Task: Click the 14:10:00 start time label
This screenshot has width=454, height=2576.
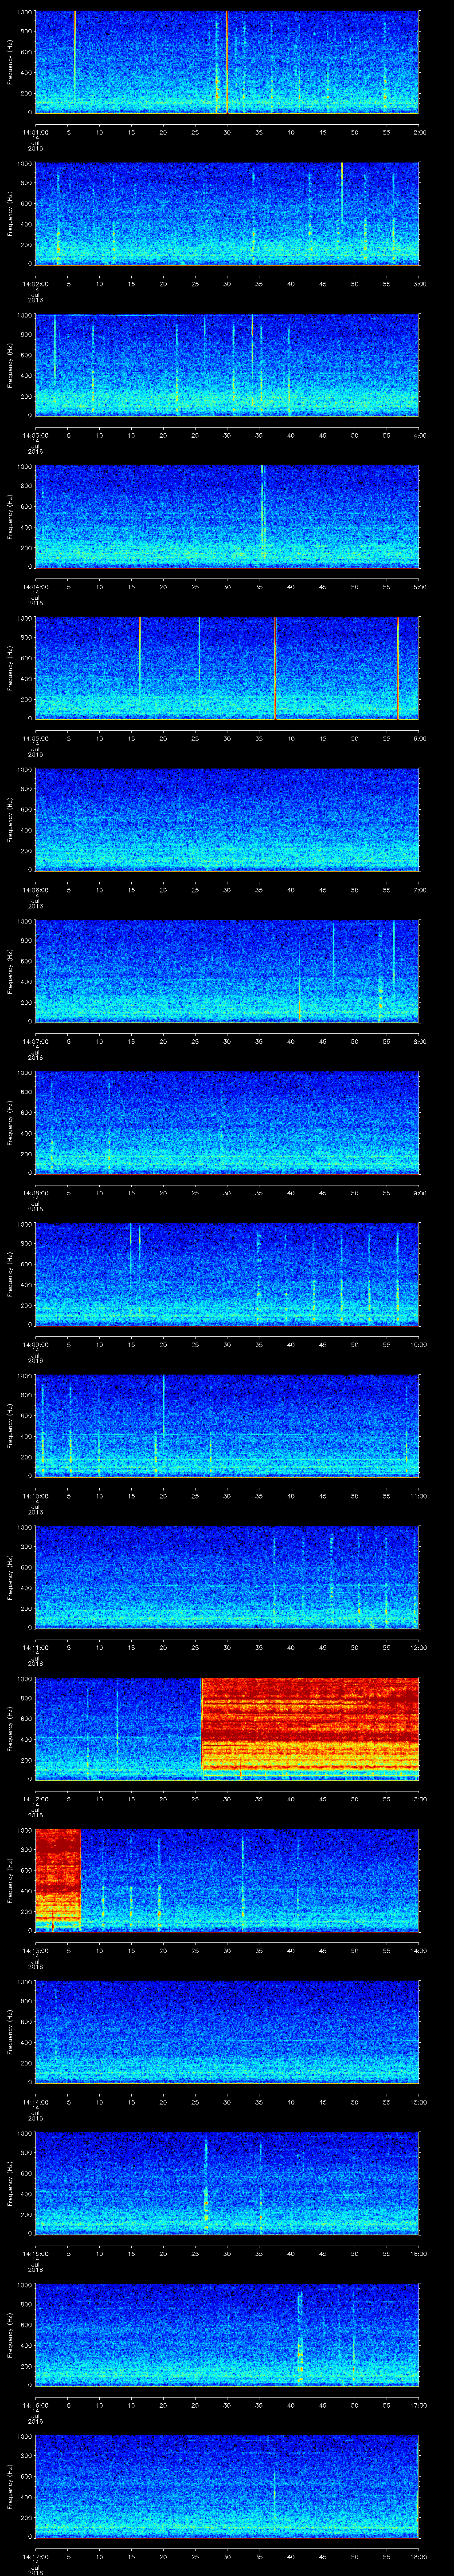Action: (35, 1495)
